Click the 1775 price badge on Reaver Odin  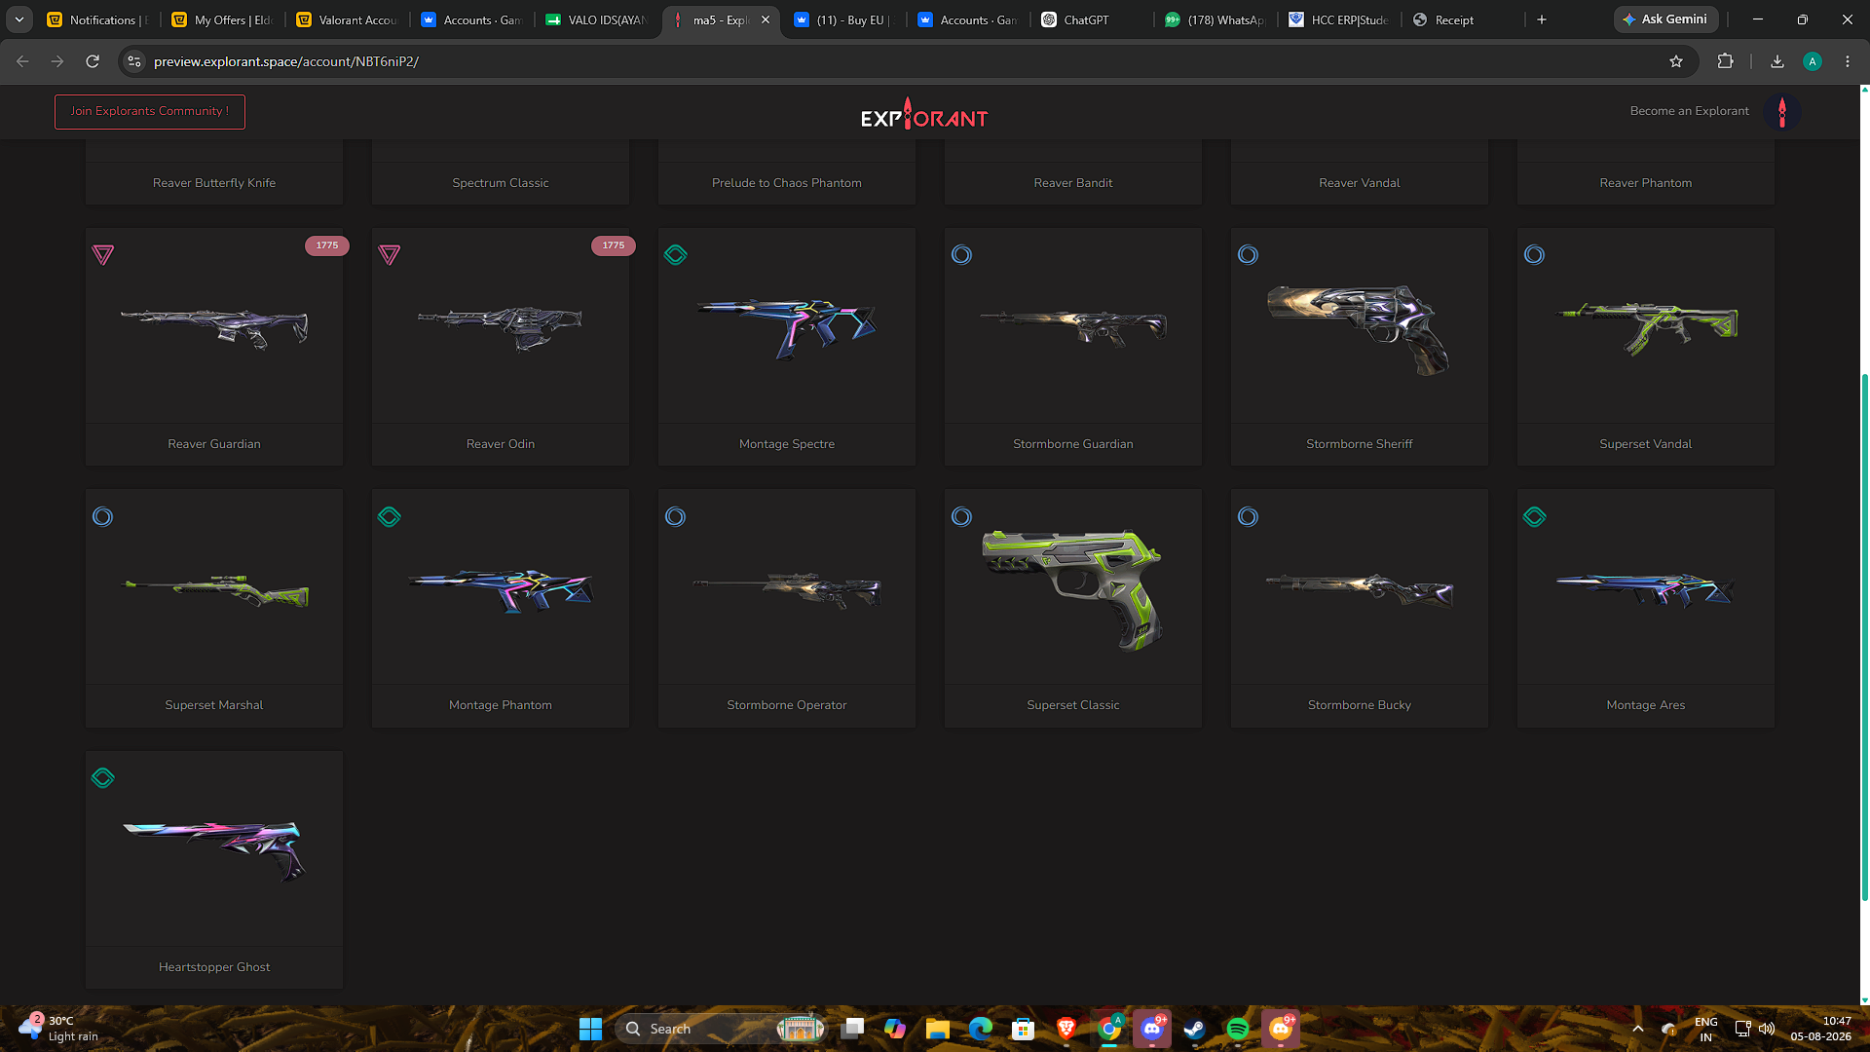coord(614,245)
